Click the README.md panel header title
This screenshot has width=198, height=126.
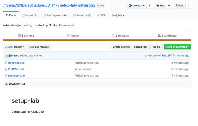click(x=16, y=84)
